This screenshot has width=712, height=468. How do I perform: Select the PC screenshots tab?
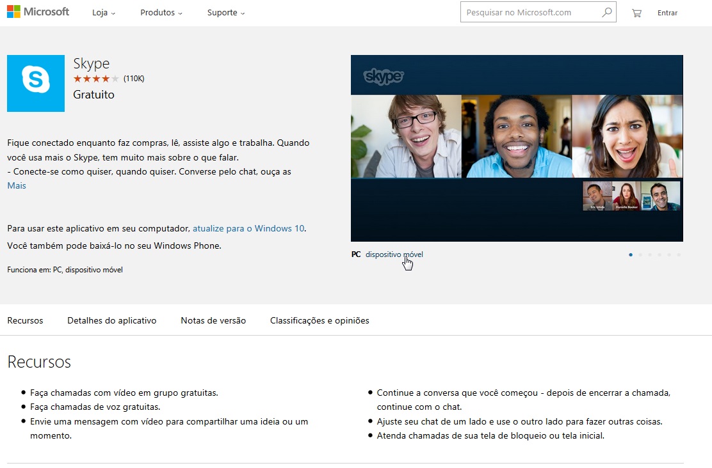point(356,254)
